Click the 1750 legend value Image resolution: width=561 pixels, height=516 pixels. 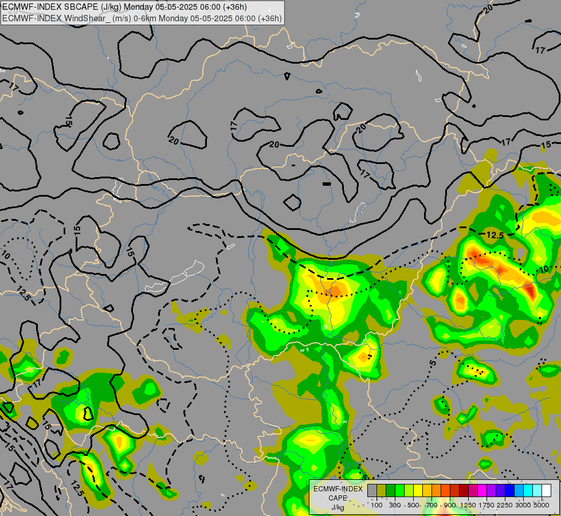pos(487,505)
